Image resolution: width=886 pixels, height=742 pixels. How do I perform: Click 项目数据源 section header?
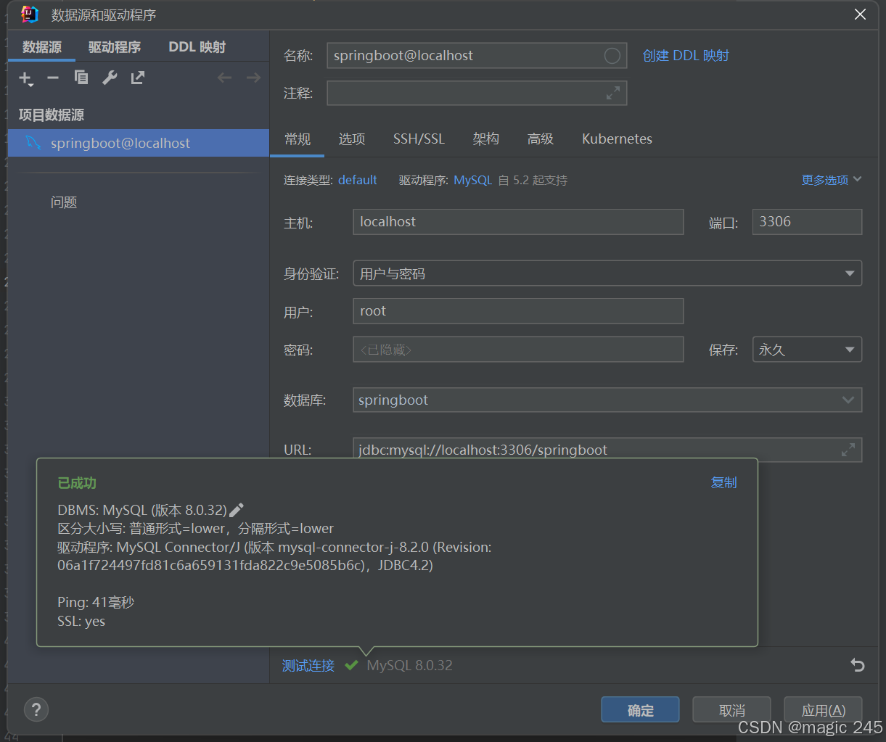[52, 115]
